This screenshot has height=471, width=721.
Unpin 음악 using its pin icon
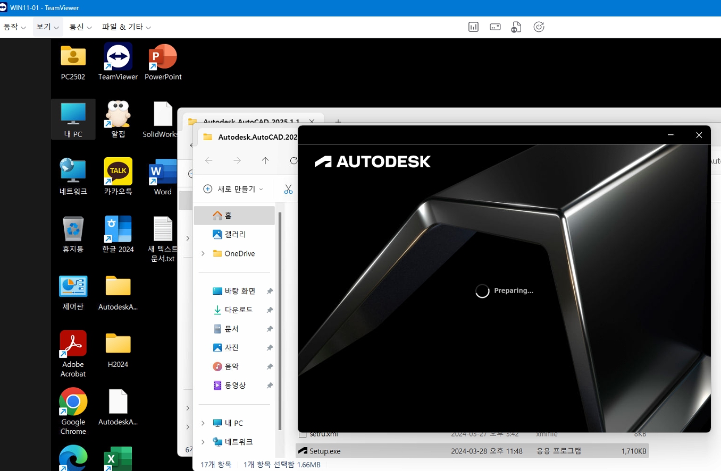pyautogui.click(x=270, y=366)
